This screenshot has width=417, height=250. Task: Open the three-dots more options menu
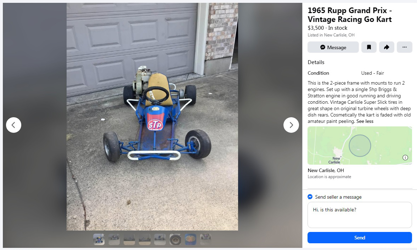(x=405, y=47)
